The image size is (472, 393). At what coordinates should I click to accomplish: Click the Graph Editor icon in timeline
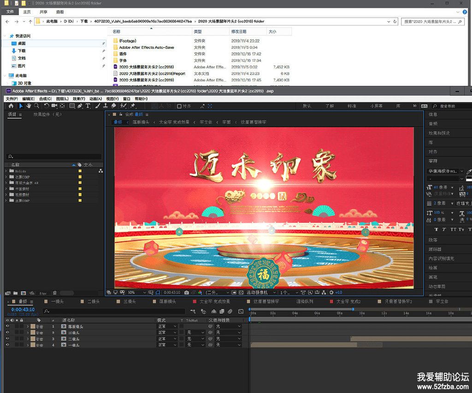point(241,311)
